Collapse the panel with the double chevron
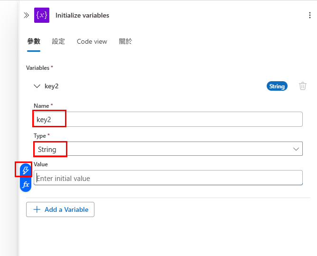This screenshot has width=317, height=256. point(26,15)
